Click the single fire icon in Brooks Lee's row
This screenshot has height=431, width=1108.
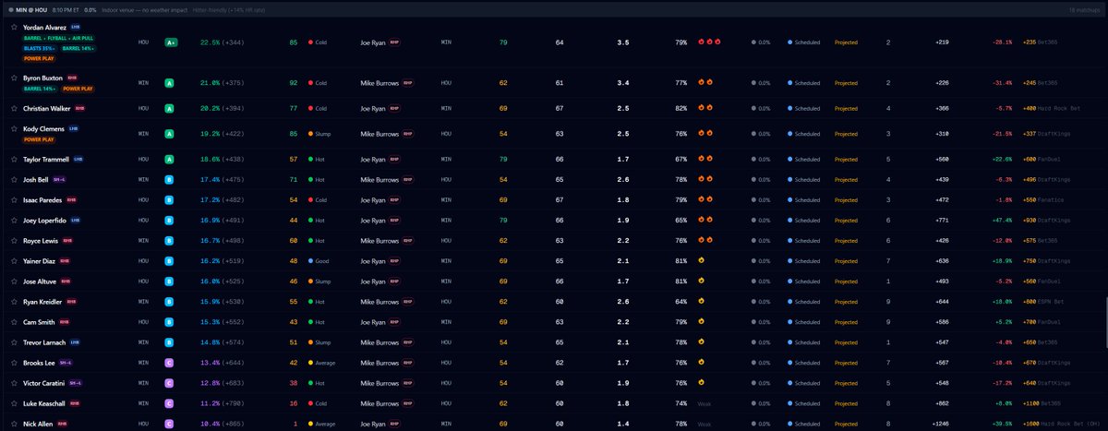[702, 363]
